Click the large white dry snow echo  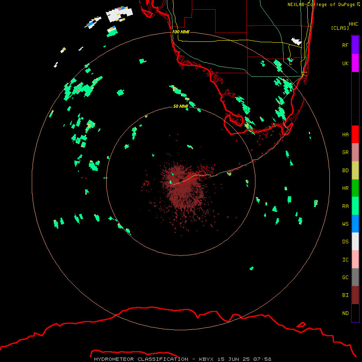tap(119, 14)
